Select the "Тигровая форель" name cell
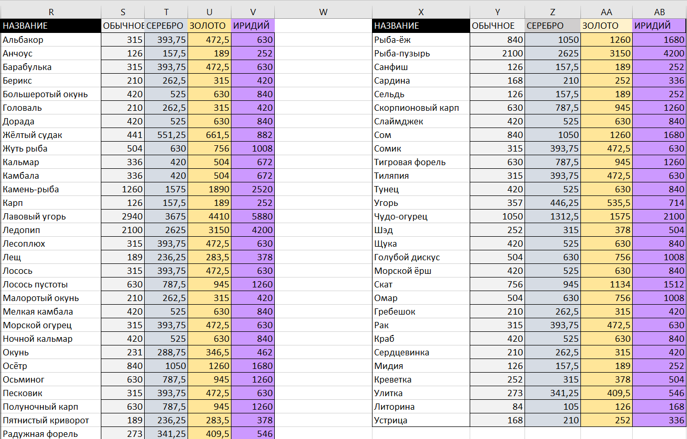Viewport: 687px width, 439px height. 421,162
